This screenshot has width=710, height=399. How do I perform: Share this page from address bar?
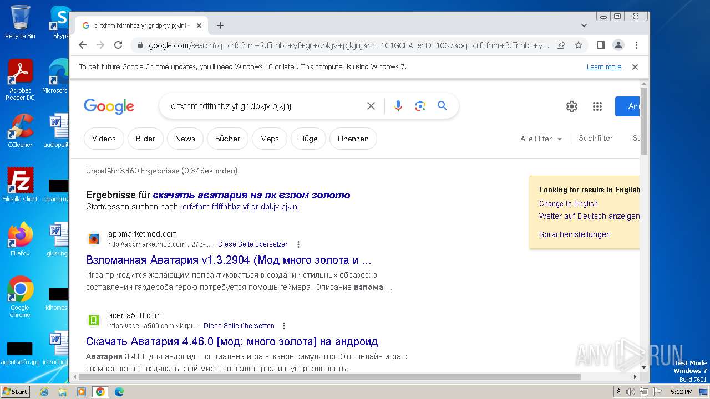click(561, 45)
